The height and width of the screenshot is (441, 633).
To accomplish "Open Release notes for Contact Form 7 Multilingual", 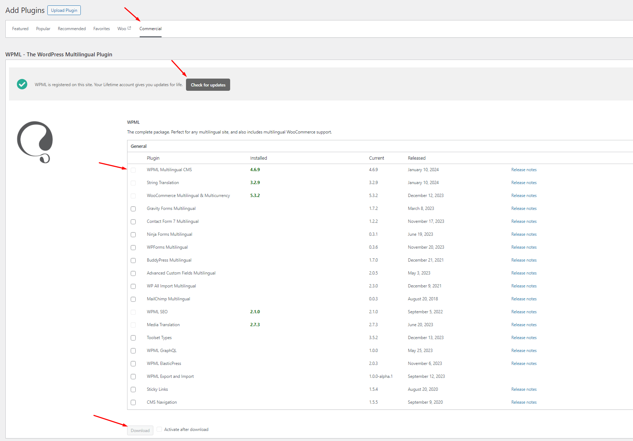I will click(x=524, y=221).
